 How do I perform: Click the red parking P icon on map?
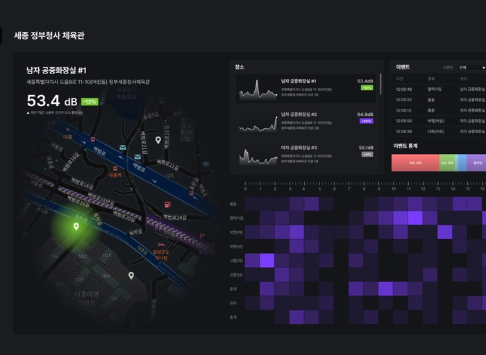[202, 237]
